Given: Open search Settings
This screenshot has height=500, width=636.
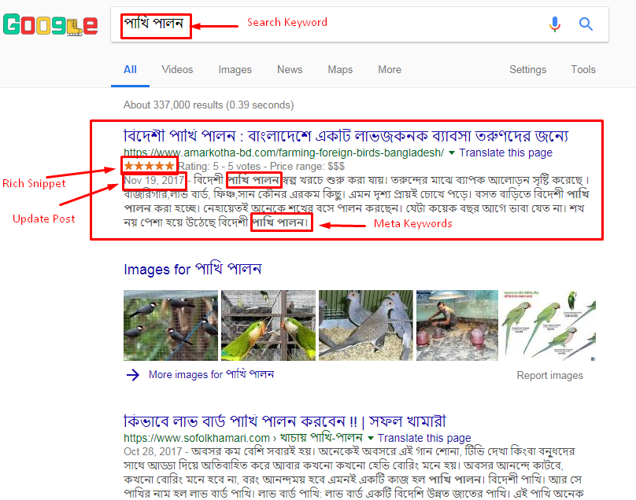Looking at the screenshot, I should (x=527, y=70).
